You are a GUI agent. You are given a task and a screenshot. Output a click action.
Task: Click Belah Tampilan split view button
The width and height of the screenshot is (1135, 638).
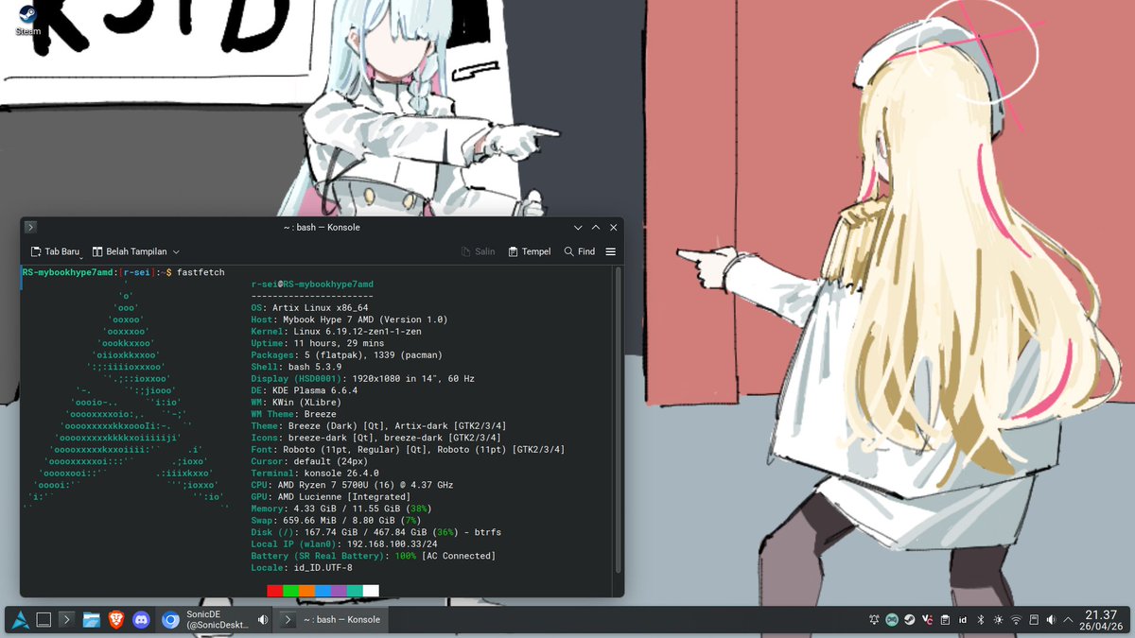pyautogui.click(x=130, y=252)
